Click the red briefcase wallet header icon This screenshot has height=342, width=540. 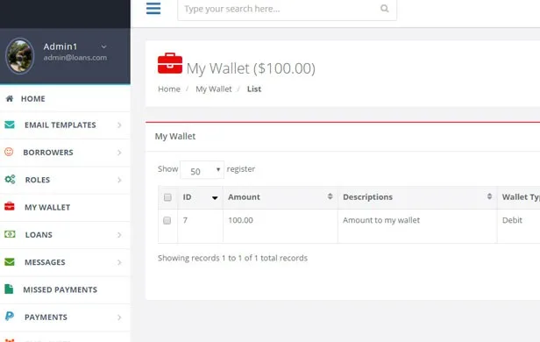tap(170, 63)
